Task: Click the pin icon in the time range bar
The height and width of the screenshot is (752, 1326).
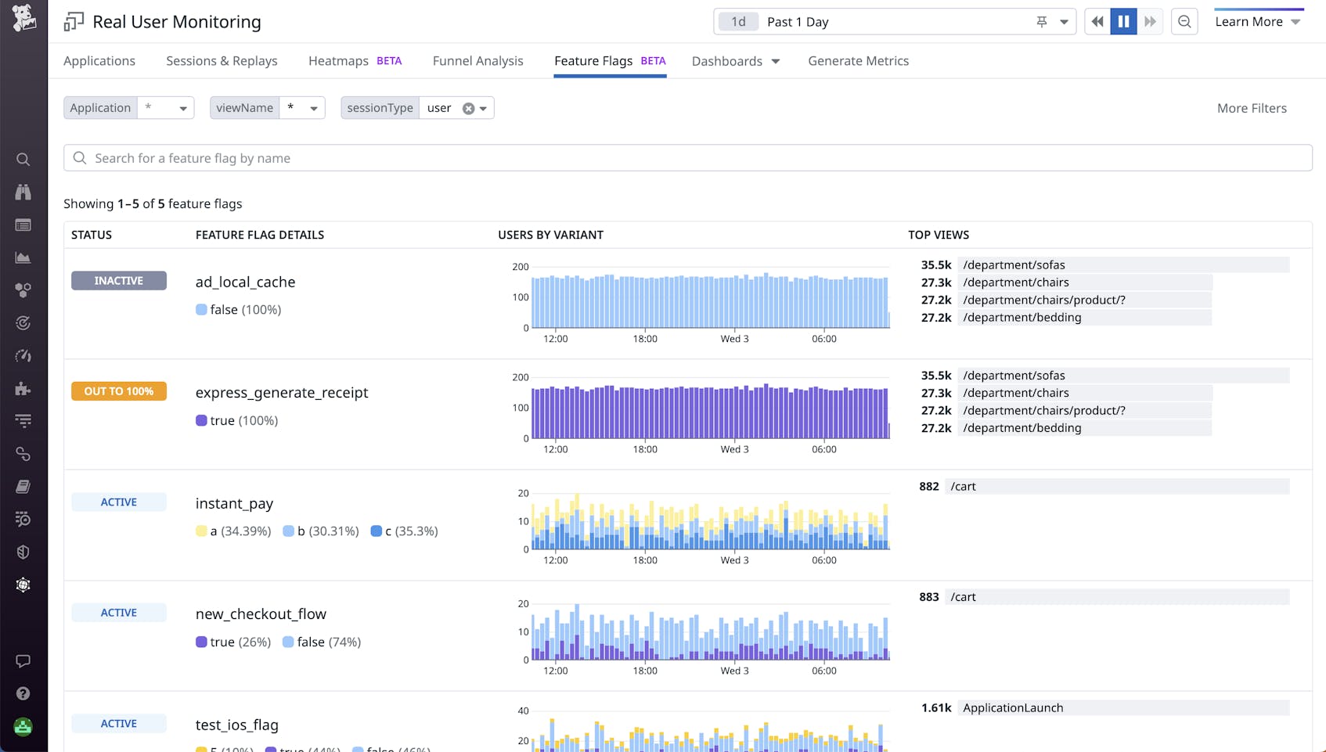Action: [x=1041, y=21]
